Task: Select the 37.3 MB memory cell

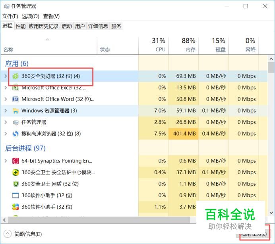Action: click(184, 173)
